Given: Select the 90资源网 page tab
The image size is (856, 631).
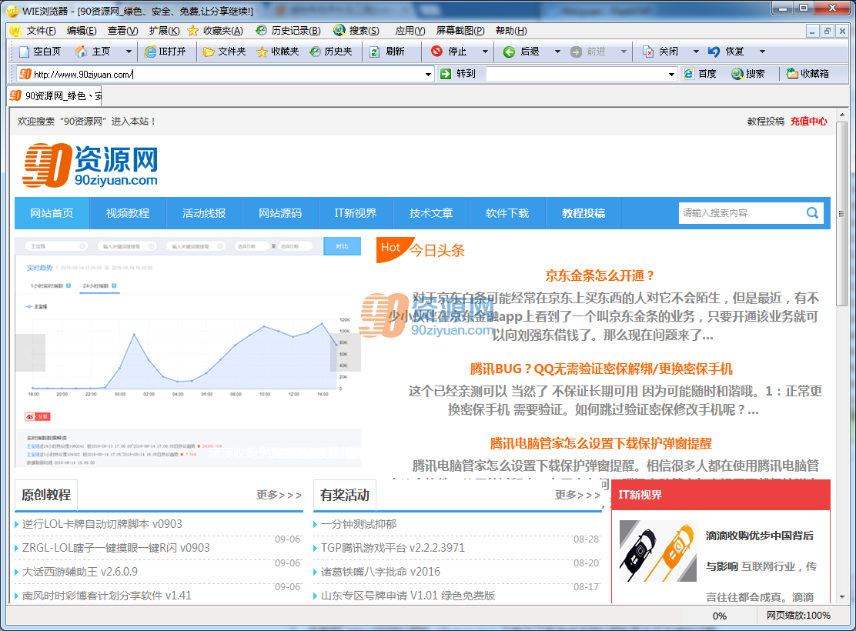Looking at the screenshot, I should (x=55, y=96).
